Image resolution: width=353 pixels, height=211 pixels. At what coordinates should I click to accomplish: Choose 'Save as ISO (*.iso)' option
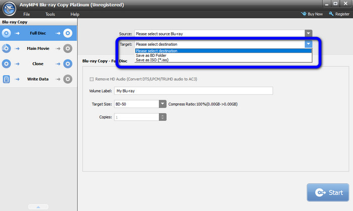pos(223,60)
